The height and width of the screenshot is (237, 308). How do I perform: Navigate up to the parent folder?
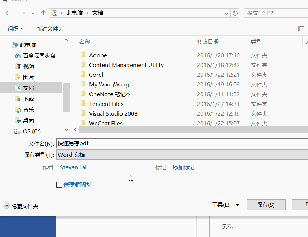(43, 13)
